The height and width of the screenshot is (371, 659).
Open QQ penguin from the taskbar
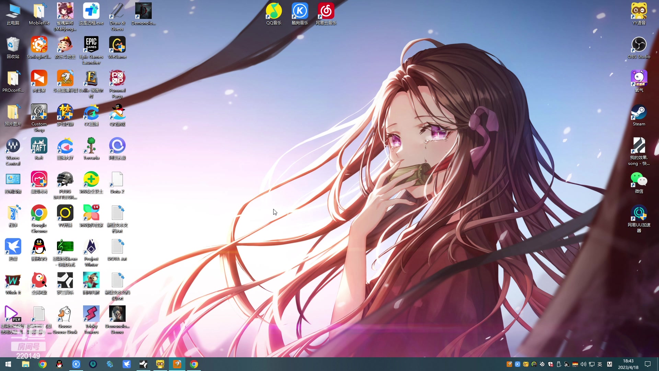click(x=59, y=364)
